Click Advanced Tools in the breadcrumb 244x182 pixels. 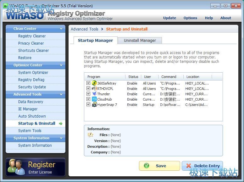(x=85, y=29)
